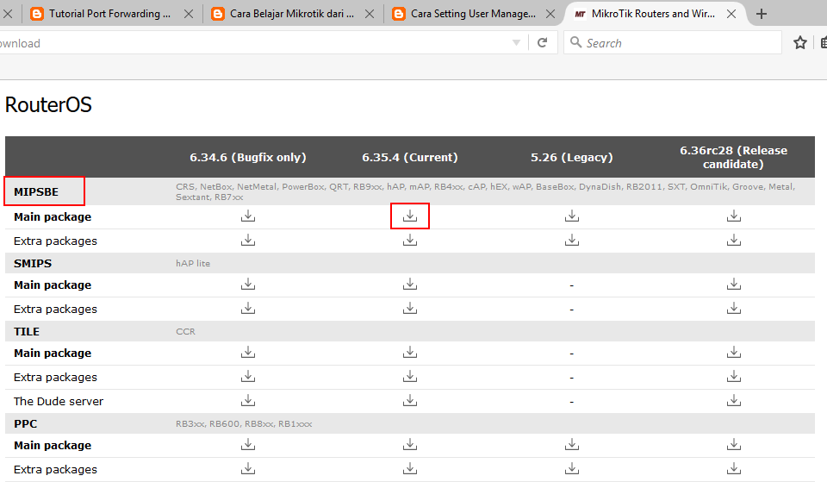
Task: Reload the current page
Action: pyautogui.click(x=542, y=43)
